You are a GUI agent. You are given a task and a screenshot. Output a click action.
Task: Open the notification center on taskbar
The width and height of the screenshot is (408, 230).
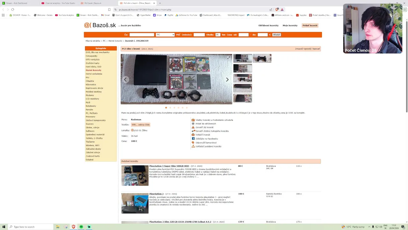pos(403,227)
